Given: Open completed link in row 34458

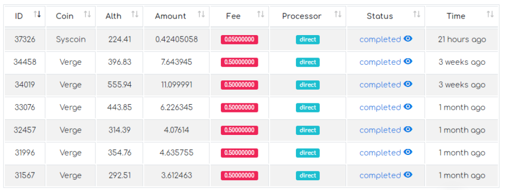Looking at the screenshot, I should click(x=380, y=62).
